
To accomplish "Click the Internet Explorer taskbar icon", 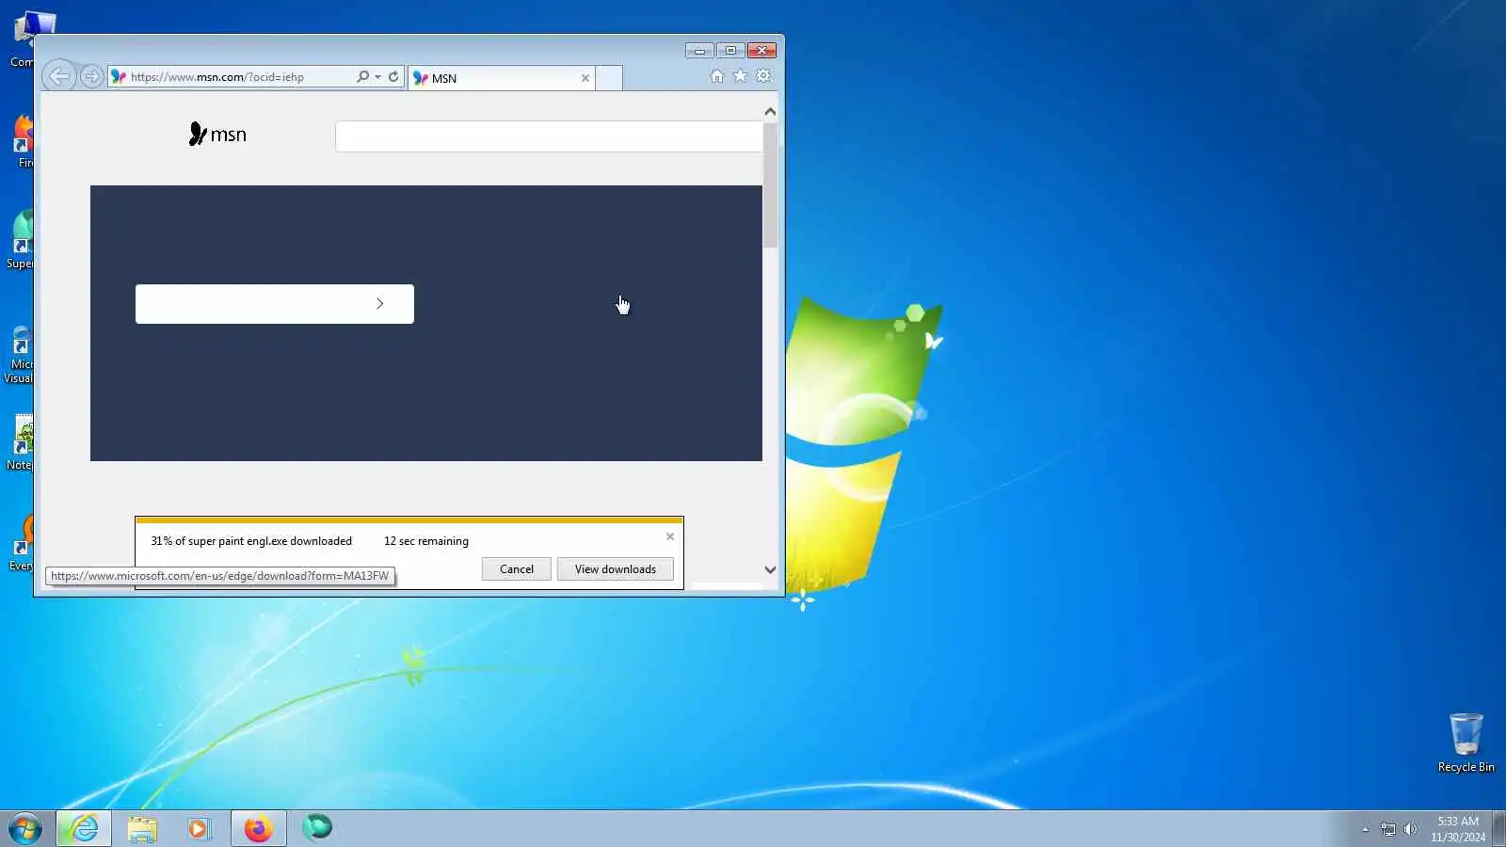I will 84,828.
